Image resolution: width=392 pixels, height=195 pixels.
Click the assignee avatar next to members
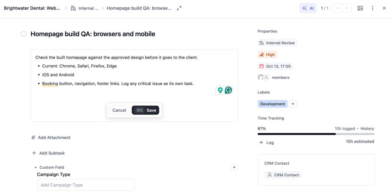(x=260, y=77)
